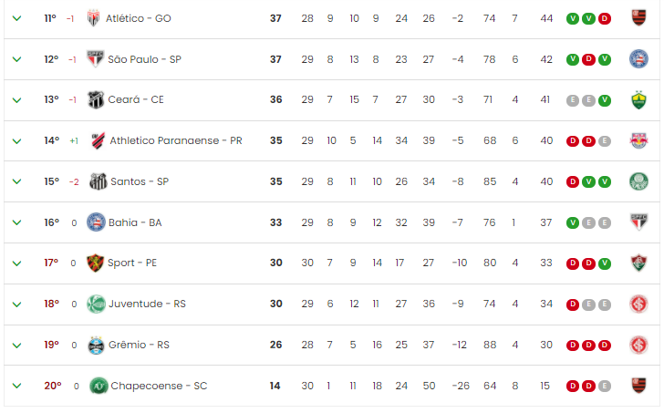664x413 pixels.
Task: Click the Grêmio - RS club crest
Action: 96,346
